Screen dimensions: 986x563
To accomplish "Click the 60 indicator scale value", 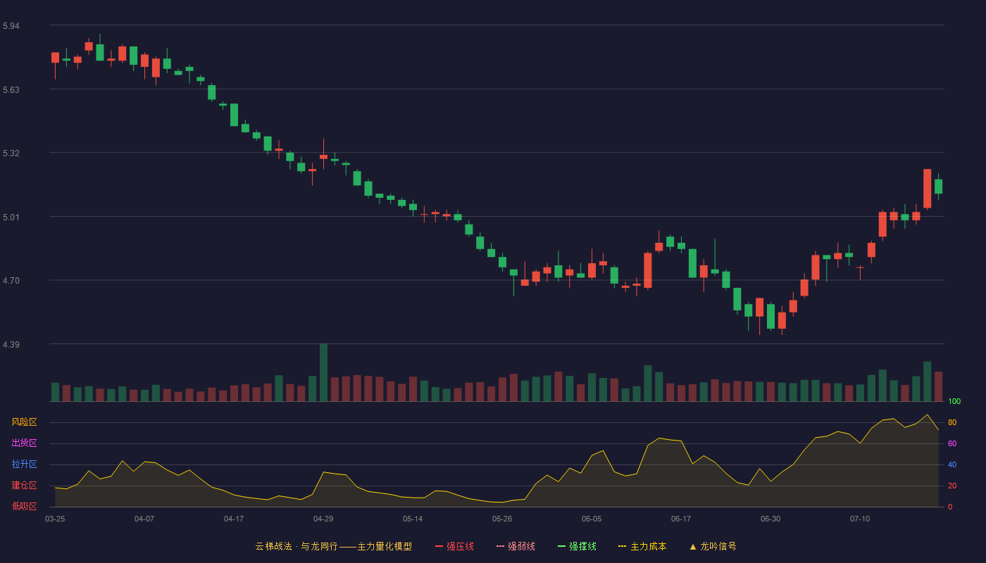I will (952, 444).
